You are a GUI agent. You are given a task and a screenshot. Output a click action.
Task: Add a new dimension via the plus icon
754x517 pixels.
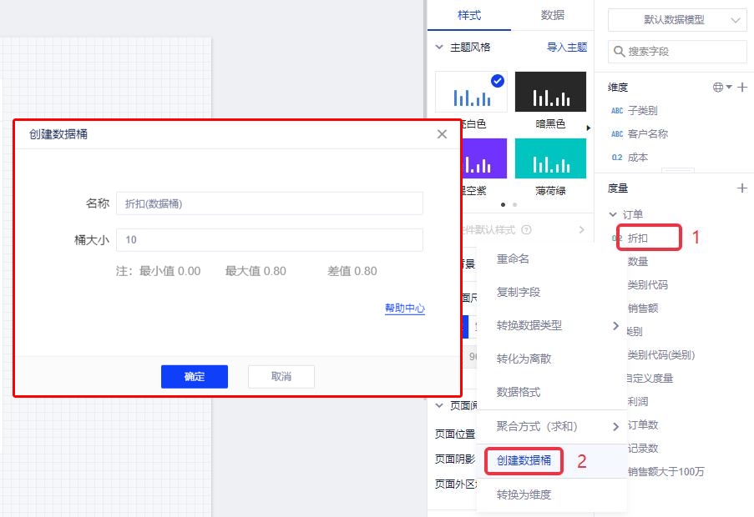point(742,87)
